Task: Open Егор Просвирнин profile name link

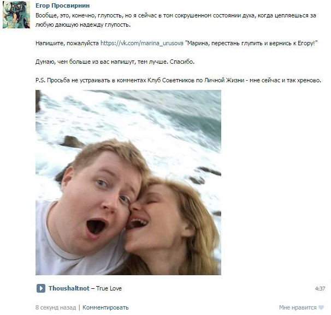Action: [62, 5]
